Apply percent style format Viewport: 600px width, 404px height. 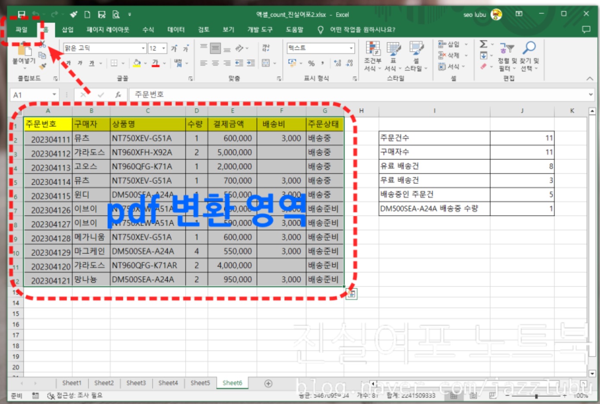(x=311, y=63)
